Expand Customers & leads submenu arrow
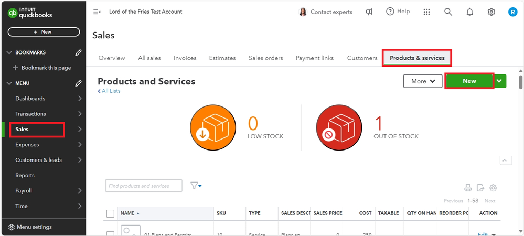The width and height of the screenshot is (524, 236). [80, 160]
